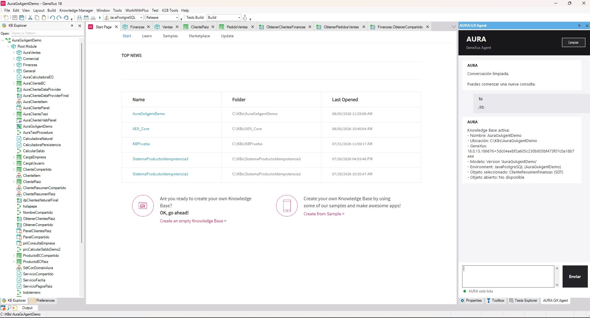Select the CalcularSaldo tree item
Viewport: 590px width, 318px height.
tap(34, 151)
